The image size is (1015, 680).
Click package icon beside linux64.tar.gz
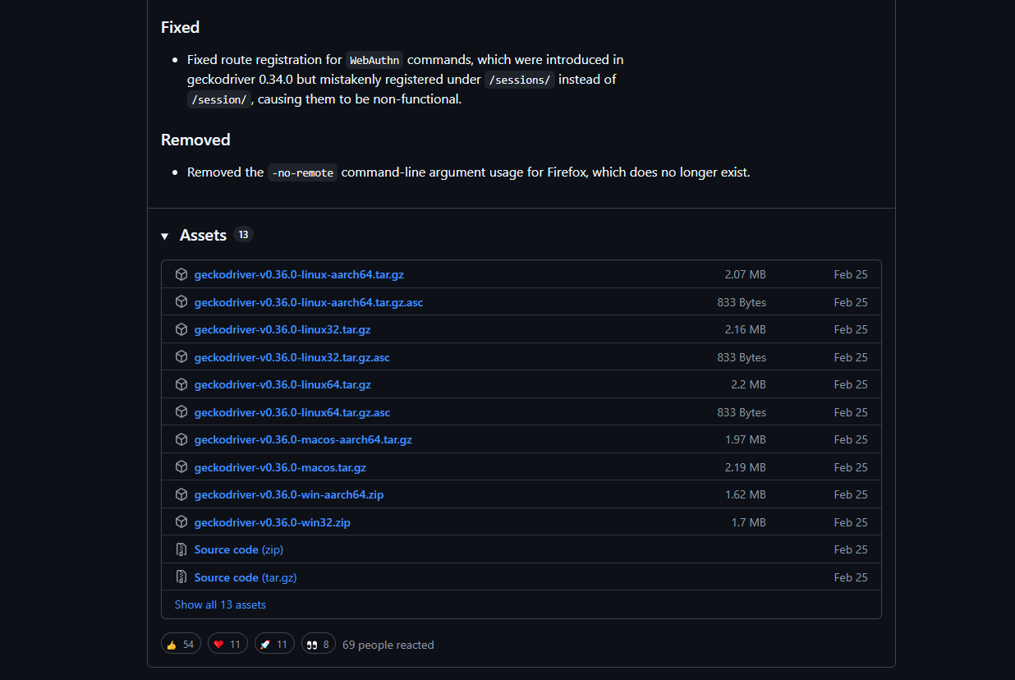pyautogui.click(x=181, y=384)
